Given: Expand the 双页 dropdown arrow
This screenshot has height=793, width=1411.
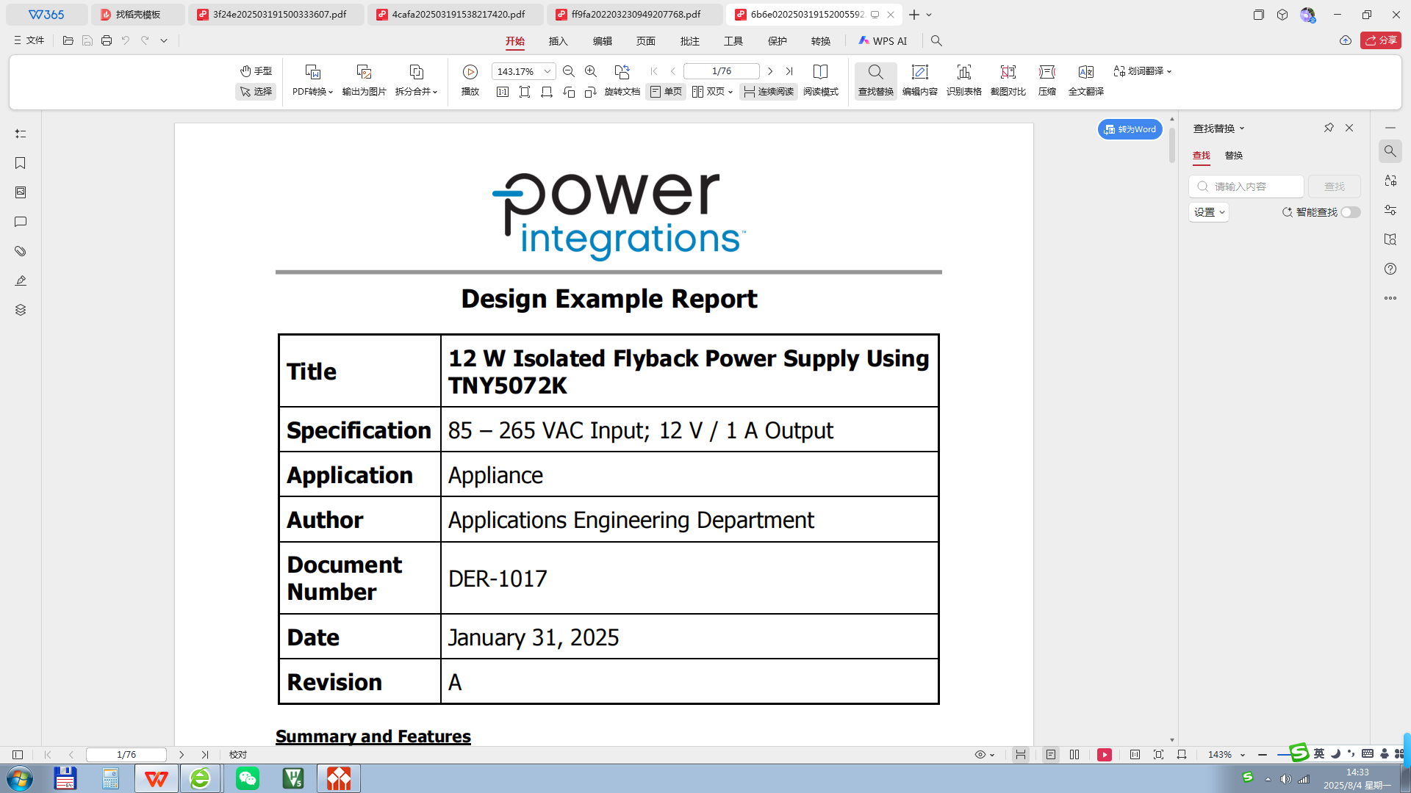Looking at the screenshot, I should (x=730, y=93).
